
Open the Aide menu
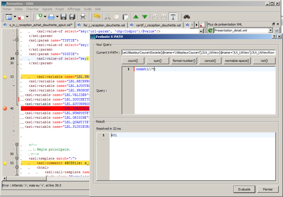[x=98, y=9]
